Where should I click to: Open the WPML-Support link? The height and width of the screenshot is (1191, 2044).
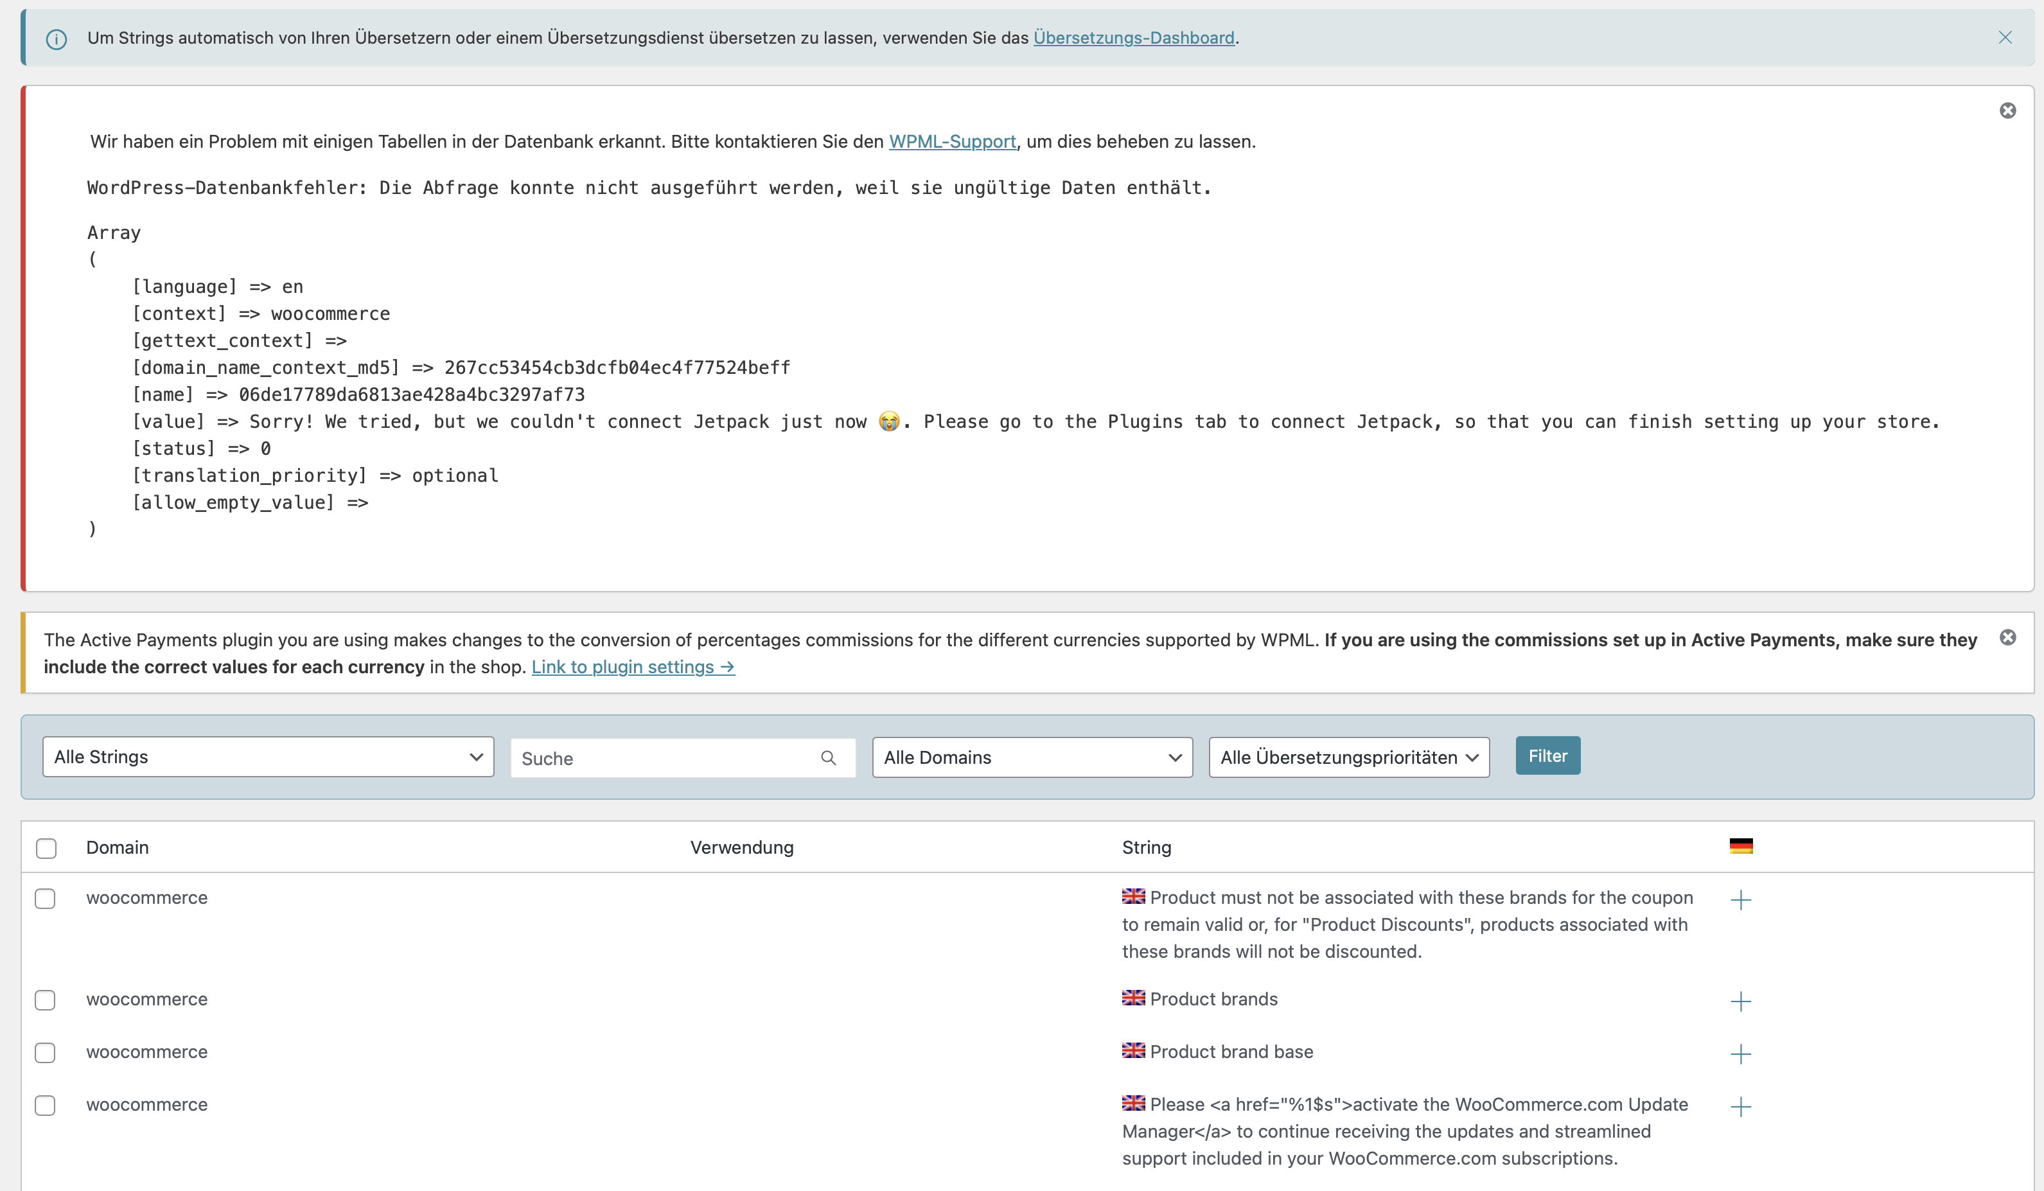952,141
